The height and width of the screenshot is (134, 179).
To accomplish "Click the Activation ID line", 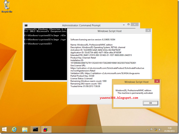I will pyautogui.click(x=96, y=50).
